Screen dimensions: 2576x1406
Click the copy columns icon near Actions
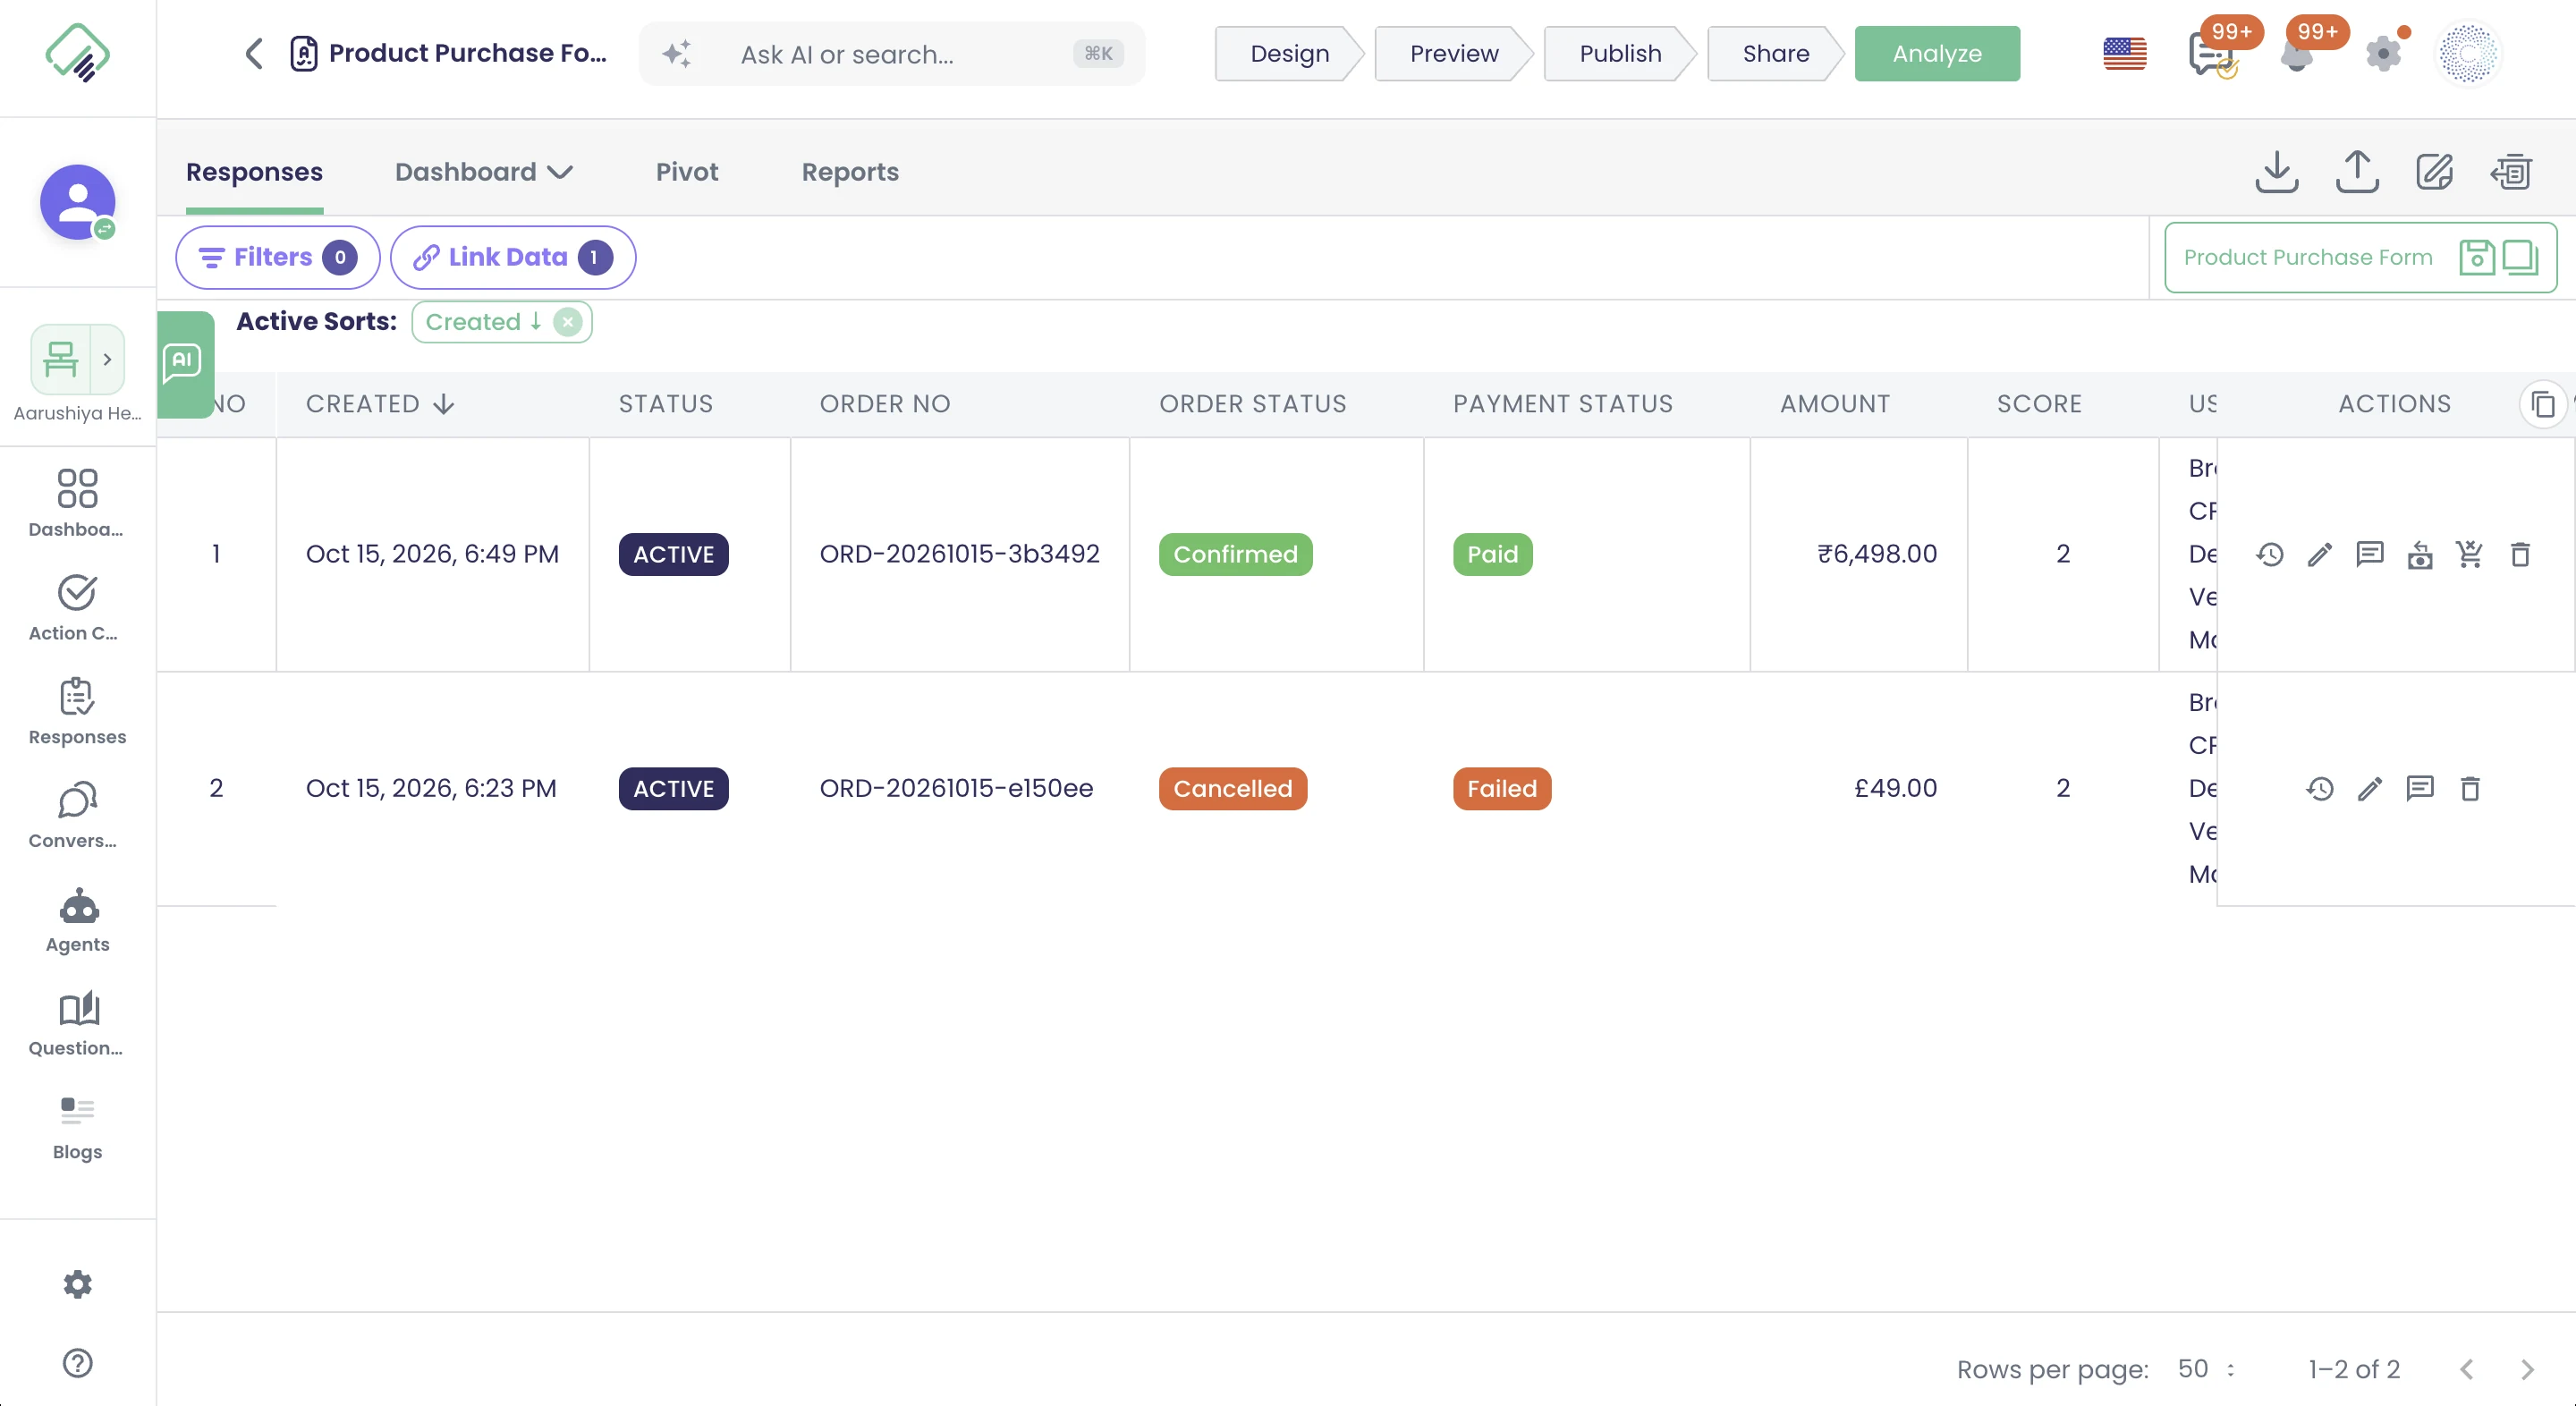point(2542,404)
